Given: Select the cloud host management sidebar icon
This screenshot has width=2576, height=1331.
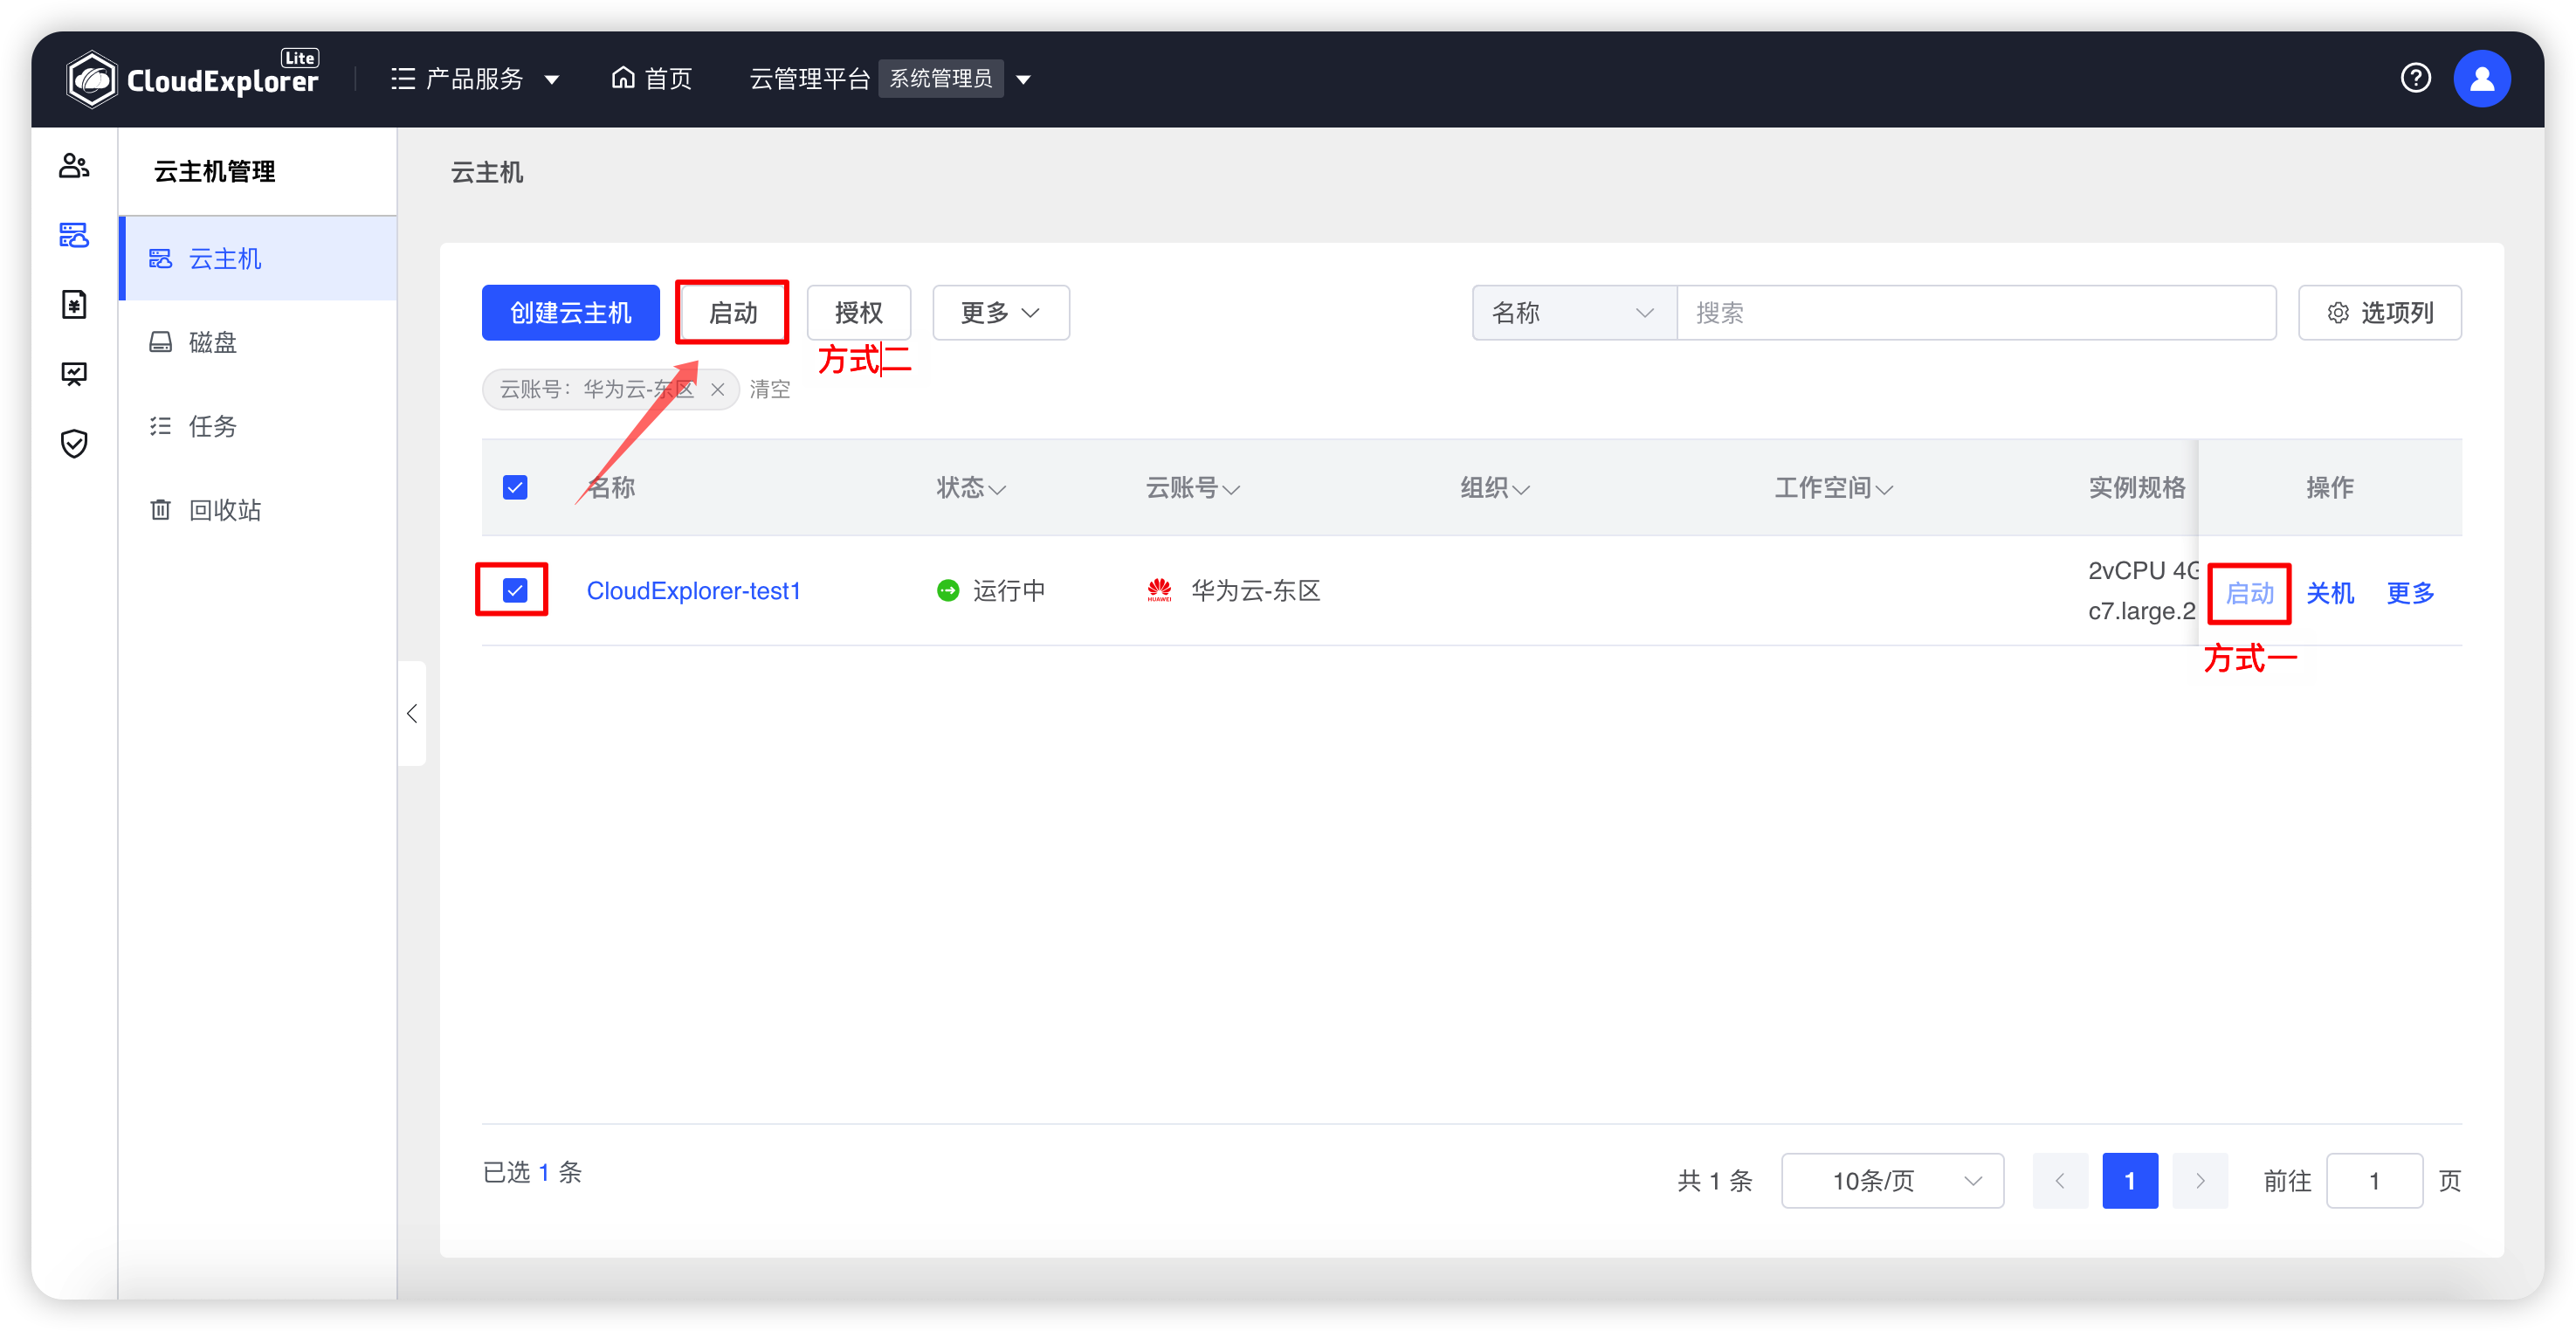Looking at the screenshot, I should [x=74, y=235].
